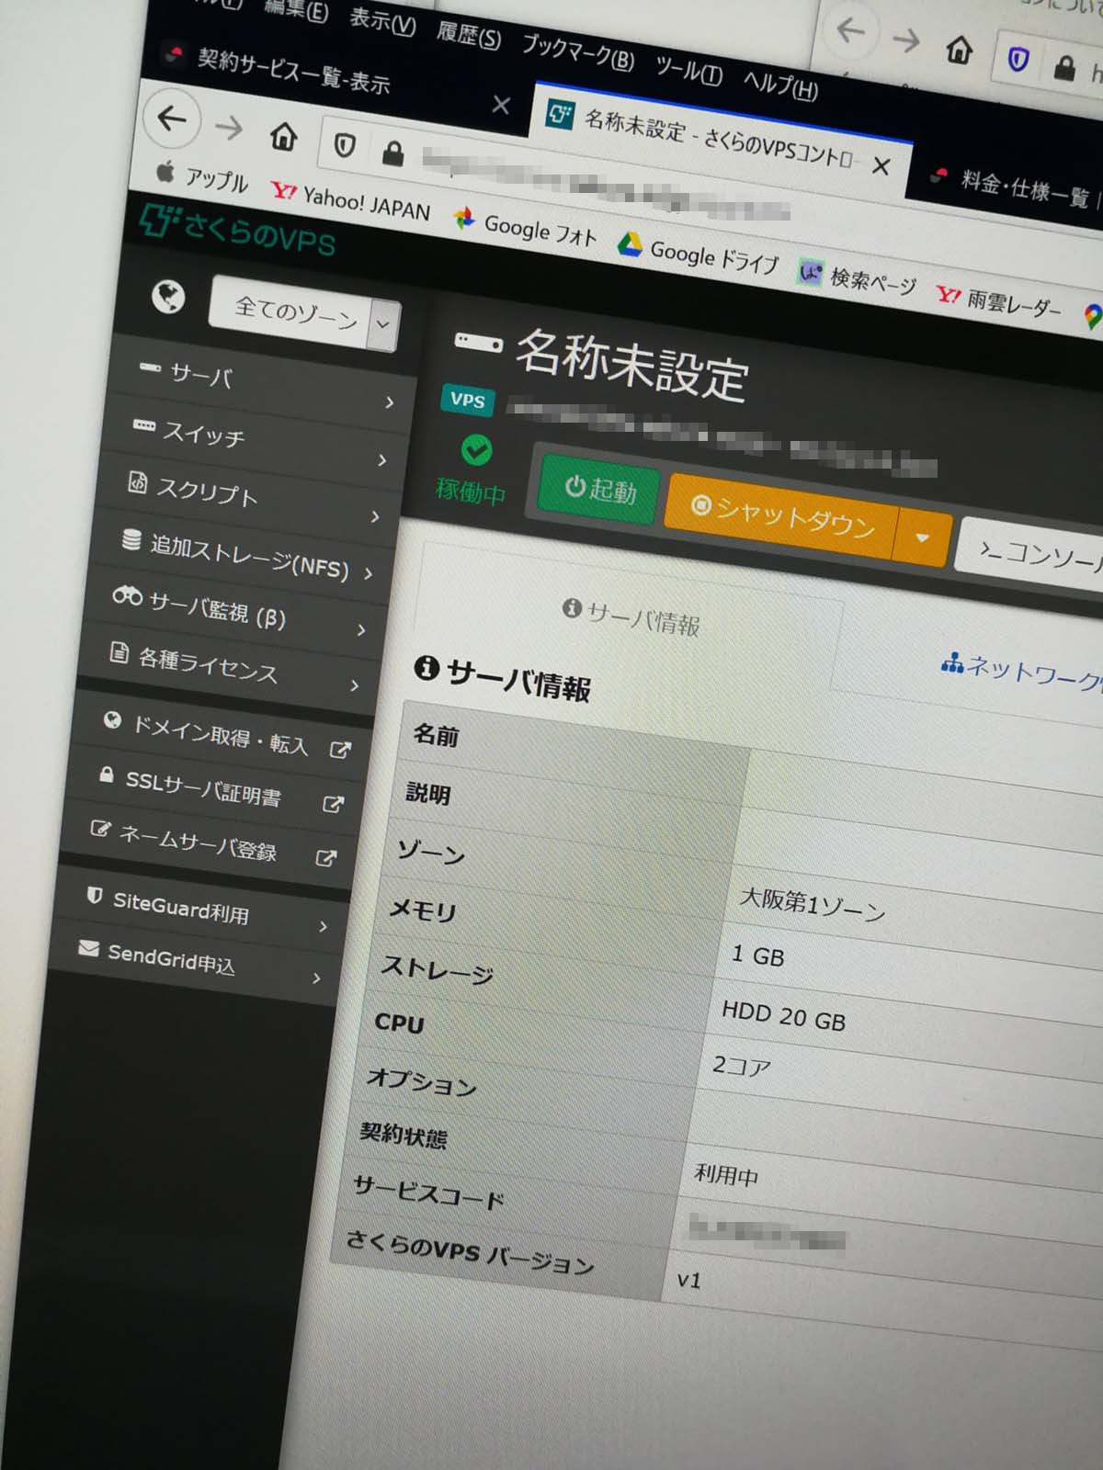The image size is (1103, 1470).
Task: Open the コンソール button
Action: [x=1030, y=555]
